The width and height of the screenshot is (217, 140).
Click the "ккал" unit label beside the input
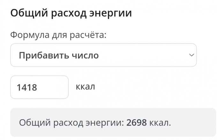pyautogui.click(x=86, y=87)
